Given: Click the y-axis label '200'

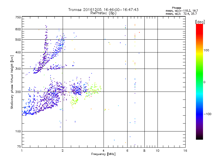Looking at the screenshot, I should coord(18,92).
